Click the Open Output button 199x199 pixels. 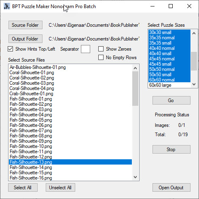pyautogui.click(x=171, y=188)
